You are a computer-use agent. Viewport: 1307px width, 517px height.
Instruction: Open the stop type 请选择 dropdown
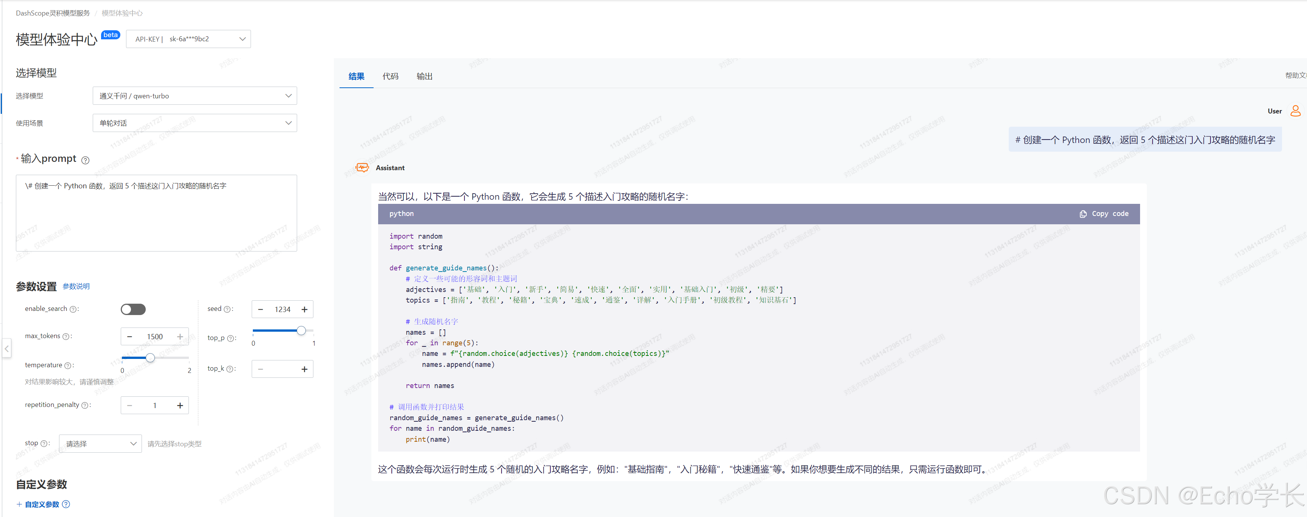click(100, 444)
